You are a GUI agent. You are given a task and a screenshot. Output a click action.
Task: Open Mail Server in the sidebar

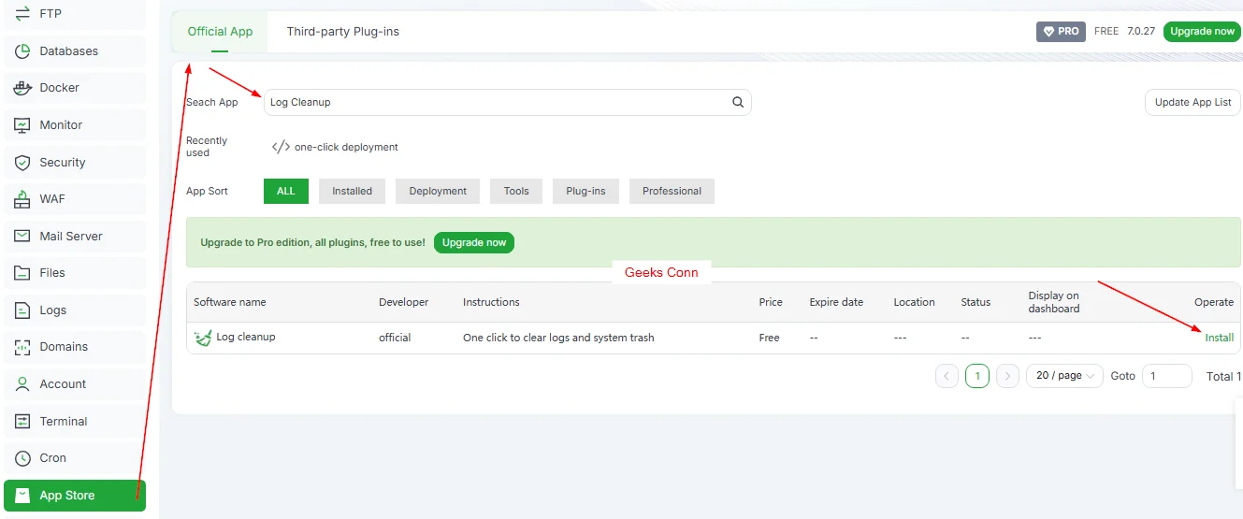coord(75,237)
